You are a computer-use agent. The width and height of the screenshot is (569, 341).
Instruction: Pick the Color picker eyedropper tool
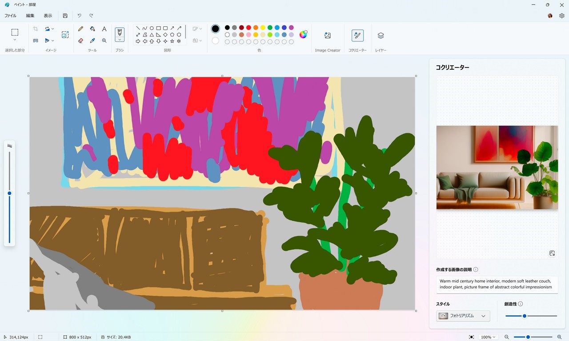[x=92, y=40]
